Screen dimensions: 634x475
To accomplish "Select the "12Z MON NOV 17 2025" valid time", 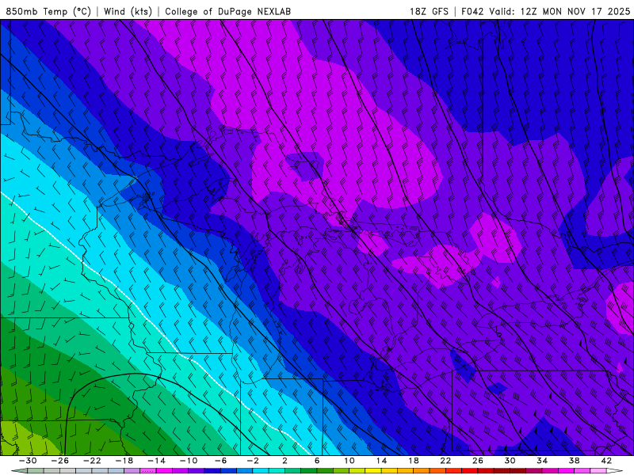I will (575, 11).
